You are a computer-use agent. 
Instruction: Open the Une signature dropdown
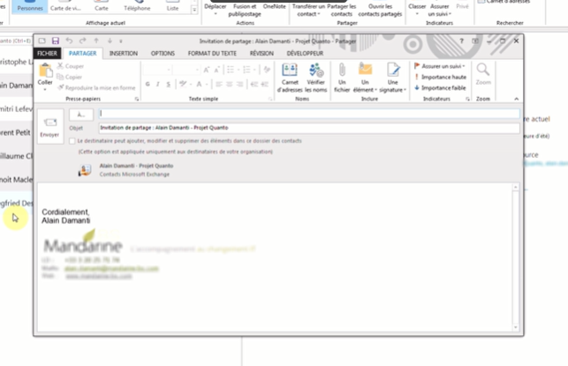[x=393, y=78]
